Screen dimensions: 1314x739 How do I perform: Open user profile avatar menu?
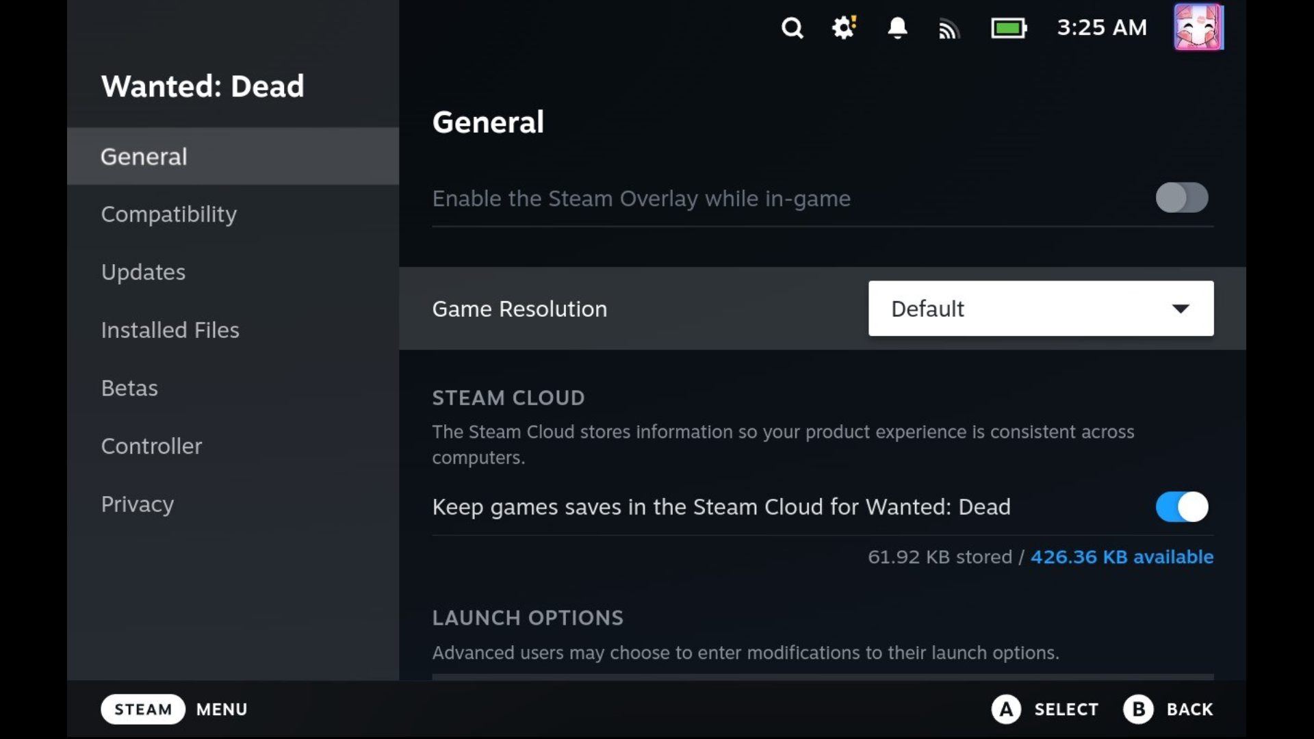coord(1200,27)
